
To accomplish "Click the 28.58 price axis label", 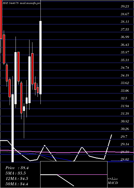I will pyautogui.click(x=125, y=152).
